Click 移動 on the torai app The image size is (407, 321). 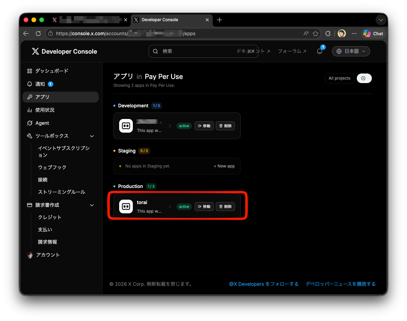(204, 206)
